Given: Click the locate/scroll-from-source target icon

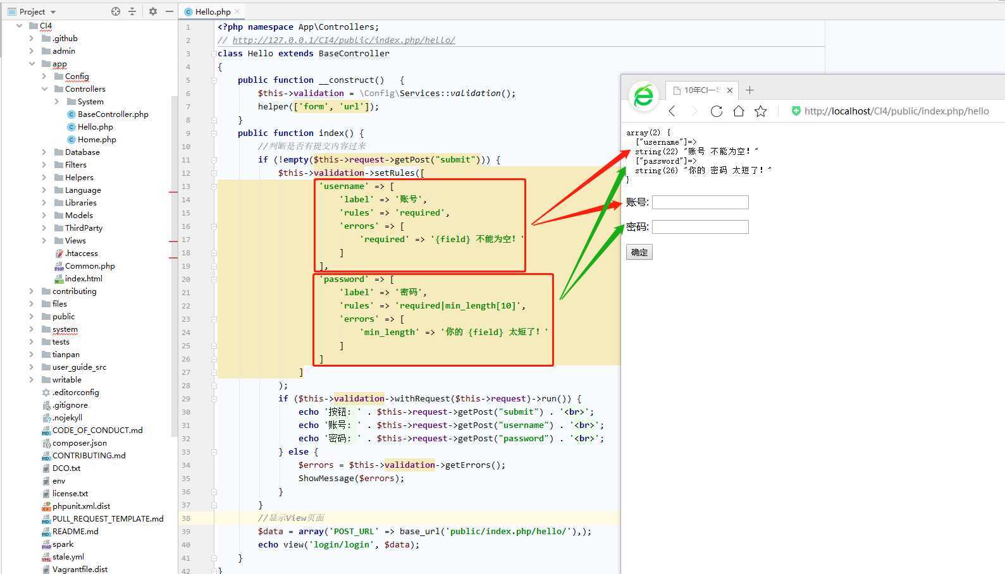Looking at the screenshot, I should tap(116, 11).
